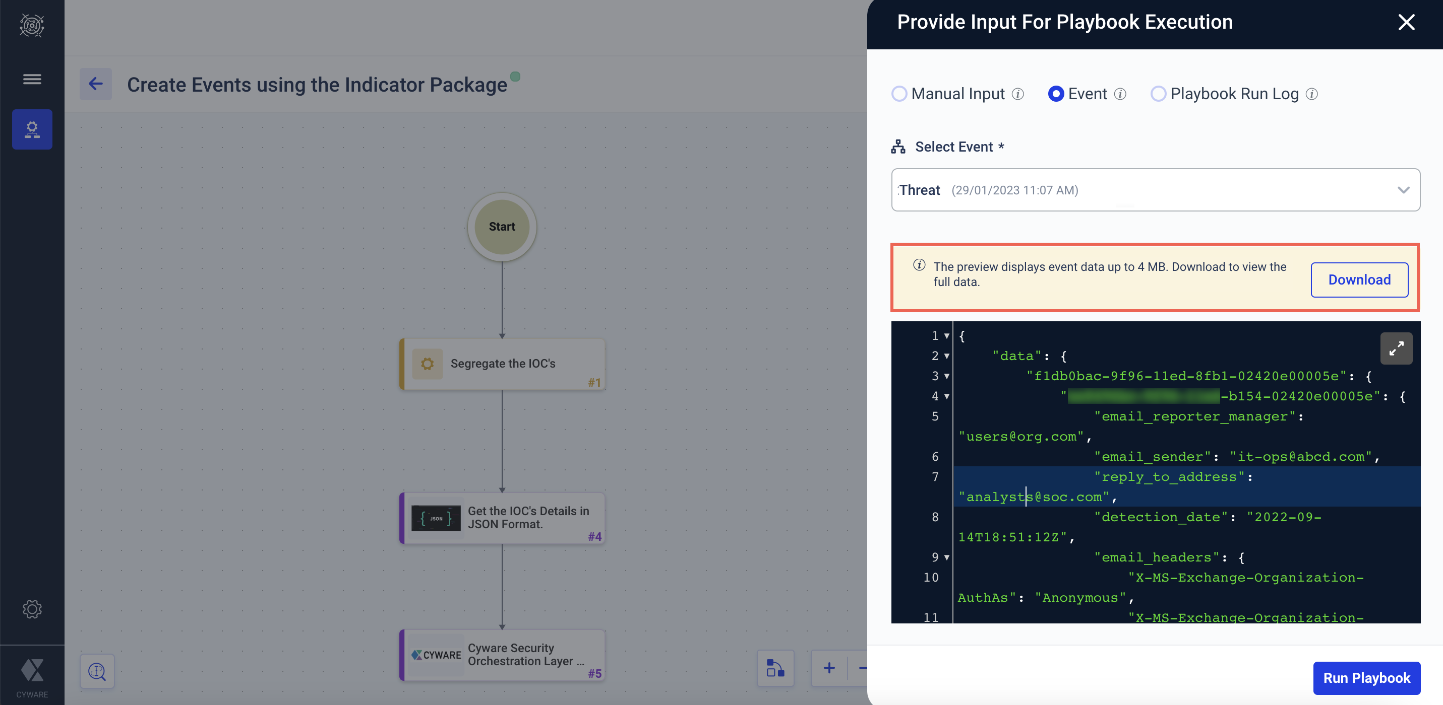Expand the JSON preview to fullscreen
1443x705 pixels.
1396,348
